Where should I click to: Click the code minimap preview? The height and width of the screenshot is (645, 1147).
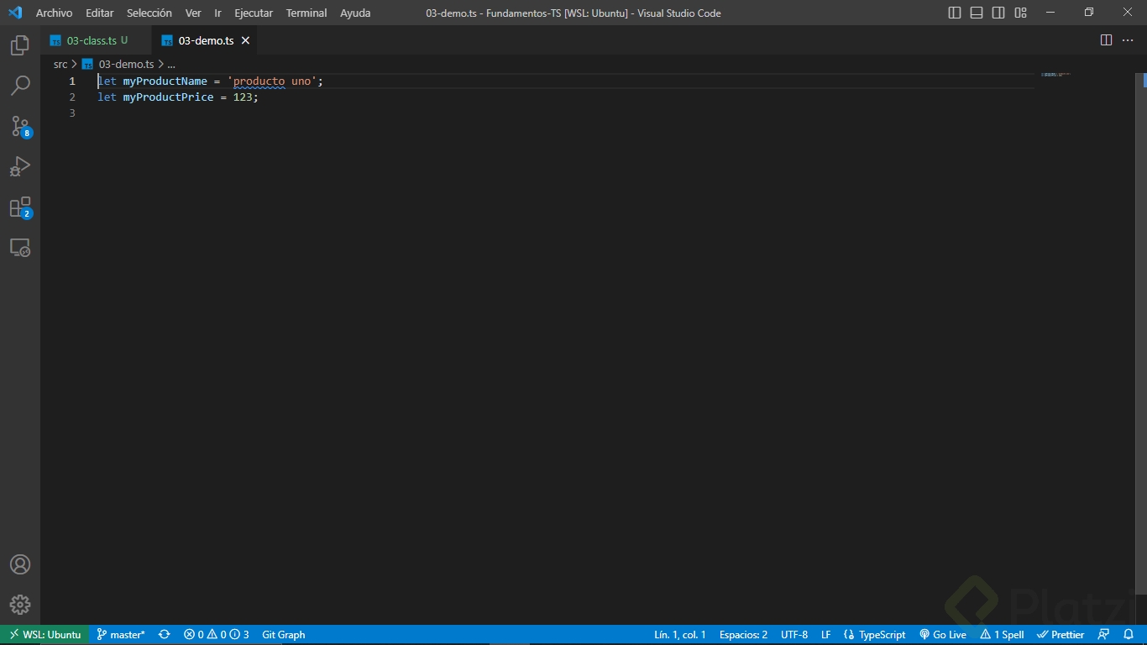1056,75
